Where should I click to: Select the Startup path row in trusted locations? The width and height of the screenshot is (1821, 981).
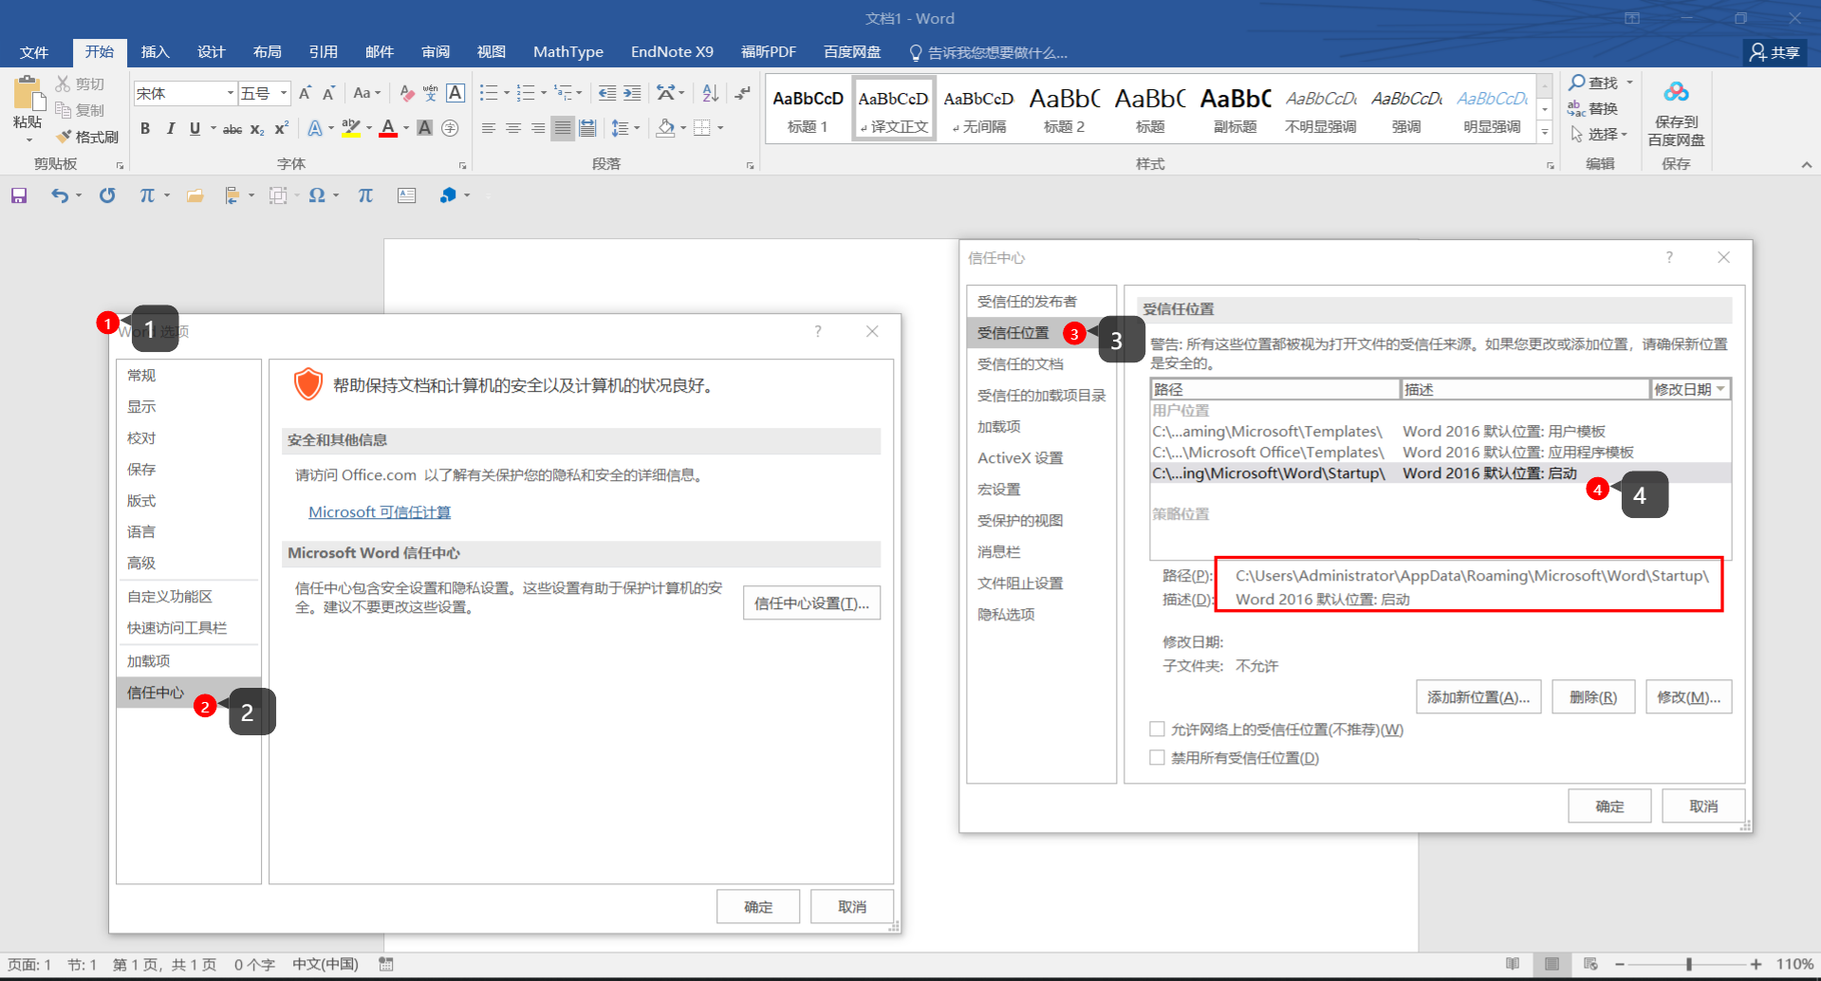click(1440, 473)
